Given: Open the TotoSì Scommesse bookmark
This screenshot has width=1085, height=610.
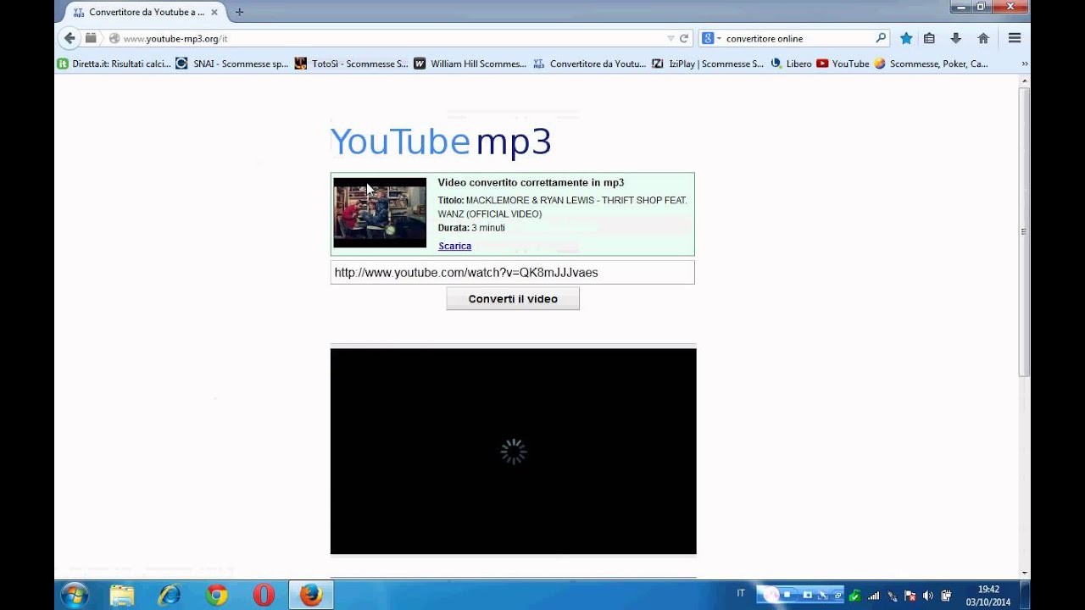Looking at the screenshot, I should 352,64.
